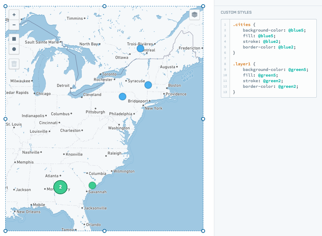This screenshot has width=322, height=236.
Task: Click the blue marker north of Philadelphia
Action: 123,97
